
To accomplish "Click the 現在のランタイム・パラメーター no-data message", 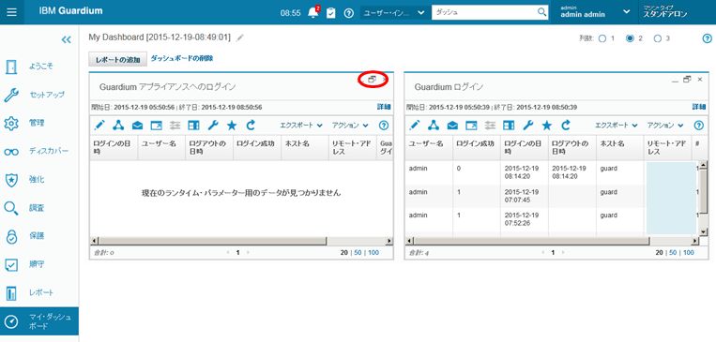I will point(241,193).
